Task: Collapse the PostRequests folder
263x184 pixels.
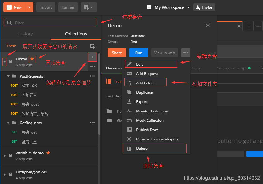Action: (x=8, y=76)
